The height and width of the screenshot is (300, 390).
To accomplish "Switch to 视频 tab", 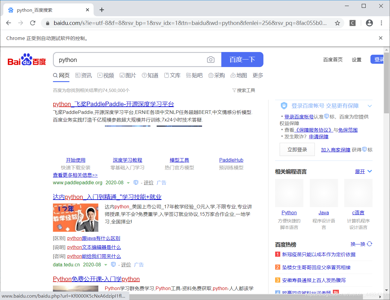I will pos(106,75).
